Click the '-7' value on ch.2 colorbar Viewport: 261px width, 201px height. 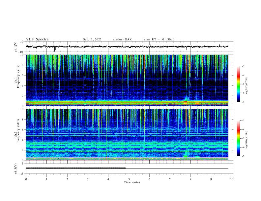pyautogui.click(x=243, y=156)
